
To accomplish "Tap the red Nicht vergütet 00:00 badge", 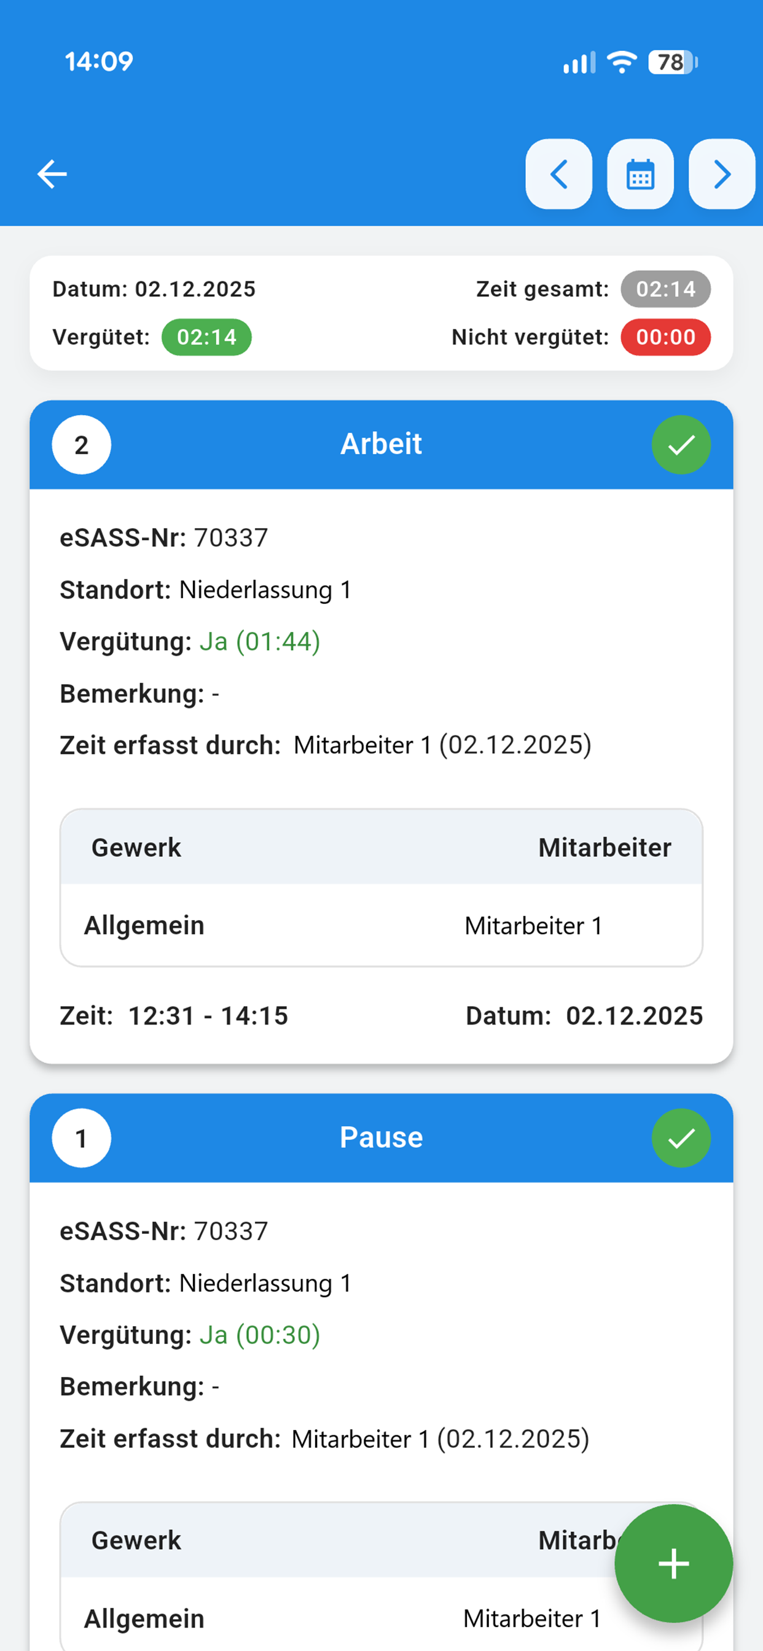I will pos(665,337).
